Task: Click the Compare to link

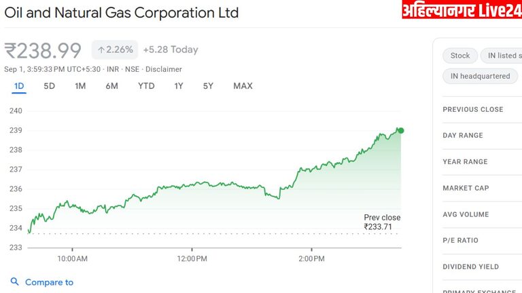Action: tap(49, 282)
